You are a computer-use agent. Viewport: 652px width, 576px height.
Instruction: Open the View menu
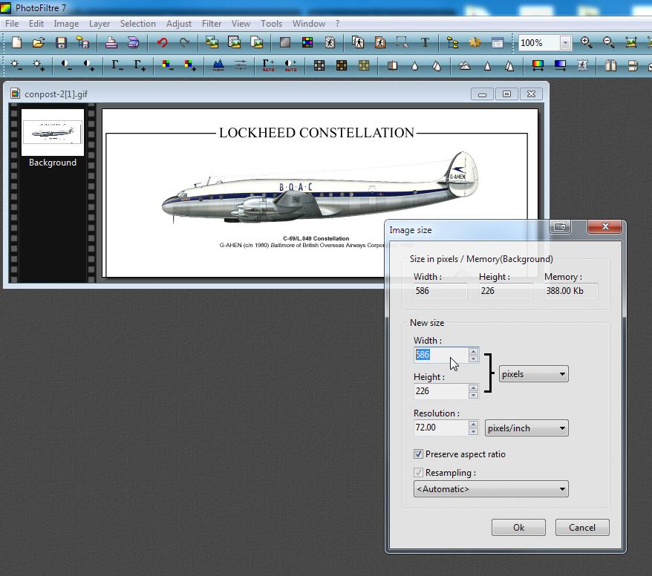[x=241, y=24]
